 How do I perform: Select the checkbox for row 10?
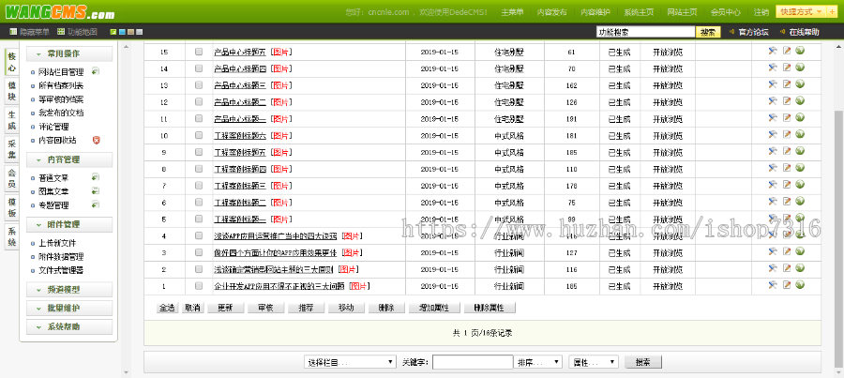[198, 135]
